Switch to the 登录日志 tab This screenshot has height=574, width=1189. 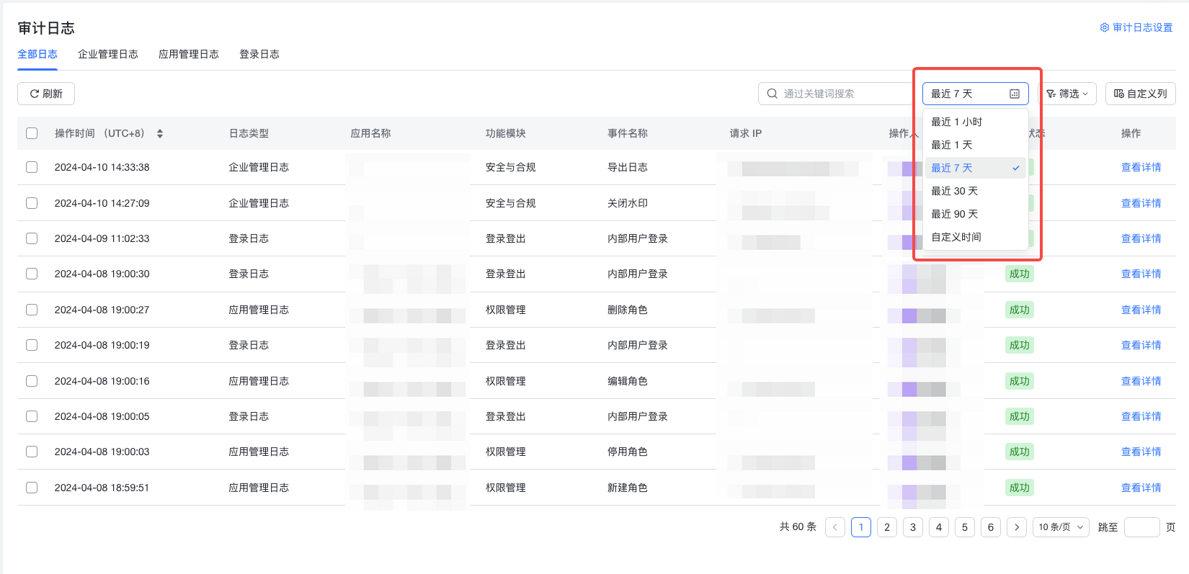click(x=259, y=54)
